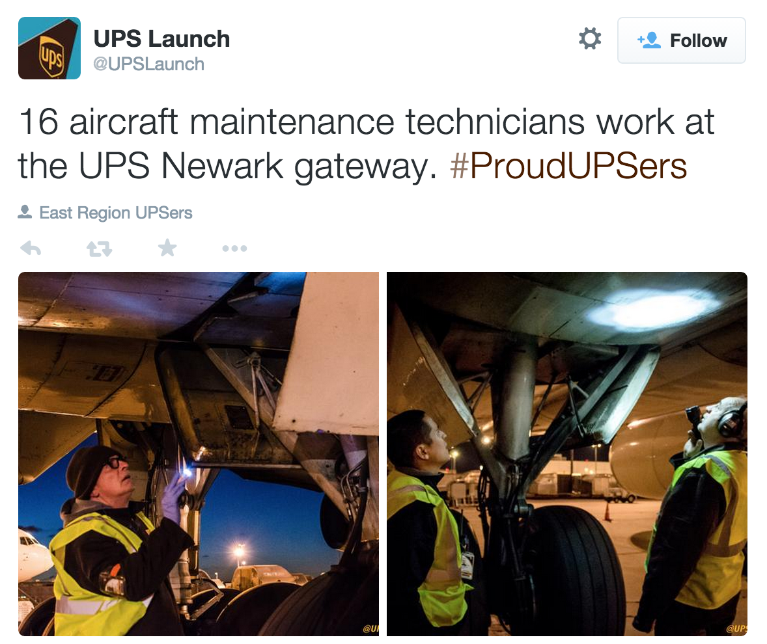The width and height of the screenshot is (767, 644).
Task: Open the @UPSLaunch handle link
Action: tap(148, 64)
